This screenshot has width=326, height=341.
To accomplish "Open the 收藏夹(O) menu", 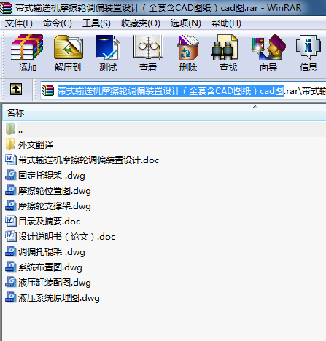I will [x=141, y=23].
